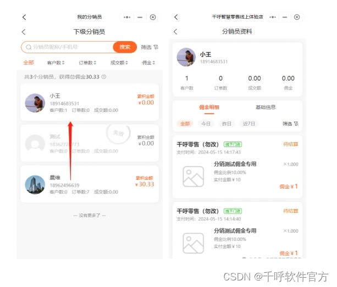Screen dimensions: 337x287
Task: Open 筛选 filter in the 佣金明细 section
Action: pyautogui.click(x=291, y=124)
